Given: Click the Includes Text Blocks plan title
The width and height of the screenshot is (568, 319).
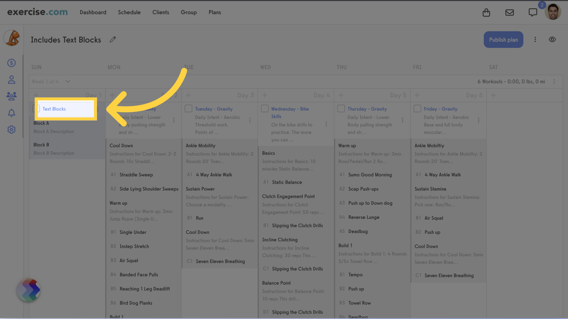Looking at the screenshot, I should tap(66, 40).
